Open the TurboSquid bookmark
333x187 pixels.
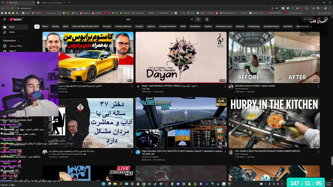138,13
